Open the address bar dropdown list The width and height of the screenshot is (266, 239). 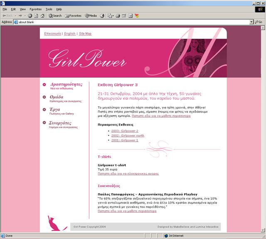251,22
